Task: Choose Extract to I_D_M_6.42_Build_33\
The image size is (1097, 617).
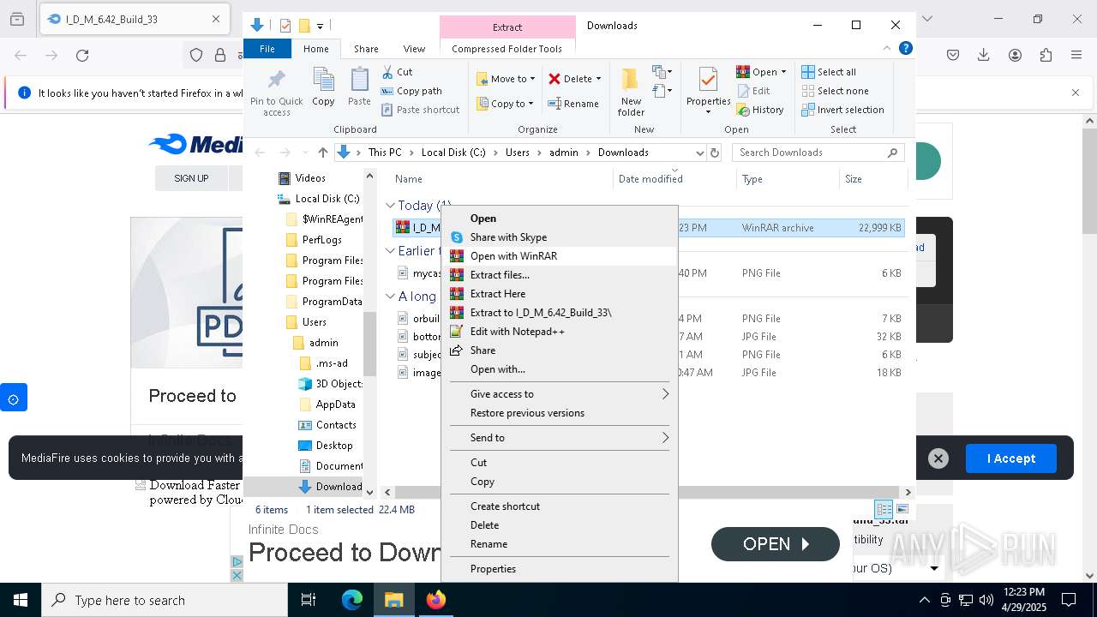Action: (560, 313)
